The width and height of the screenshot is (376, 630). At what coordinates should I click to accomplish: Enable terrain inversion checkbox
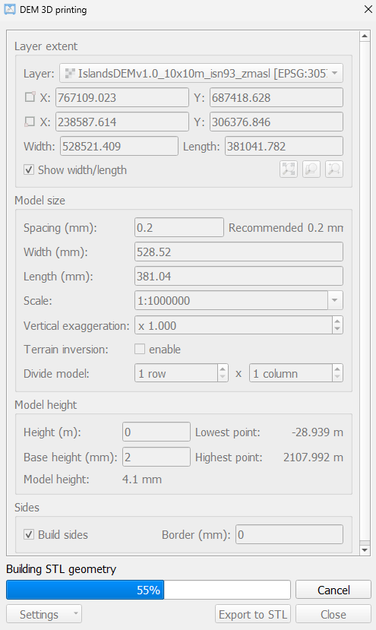pyautogui.click(x=140, y=349)
